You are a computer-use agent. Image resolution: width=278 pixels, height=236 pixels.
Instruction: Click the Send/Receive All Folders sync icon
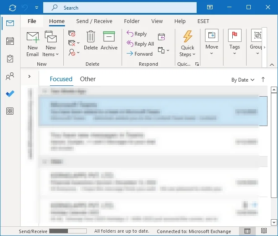click(x=13, y=8)
